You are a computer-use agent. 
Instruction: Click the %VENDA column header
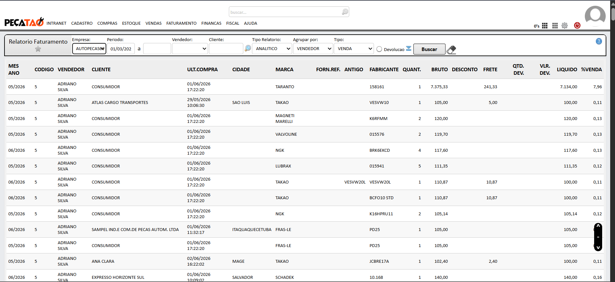tap(591, 70)
